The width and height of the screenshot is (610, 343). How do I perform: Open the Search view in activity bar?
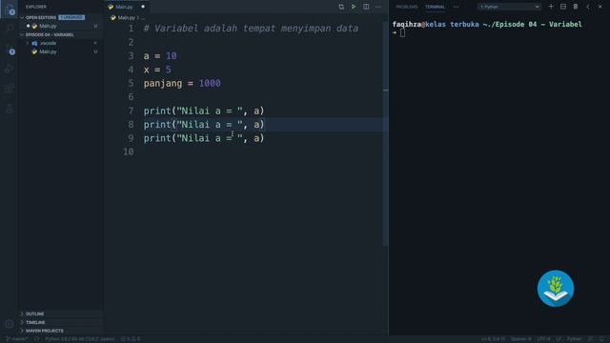pyautogui.click(x=10, y=29)
